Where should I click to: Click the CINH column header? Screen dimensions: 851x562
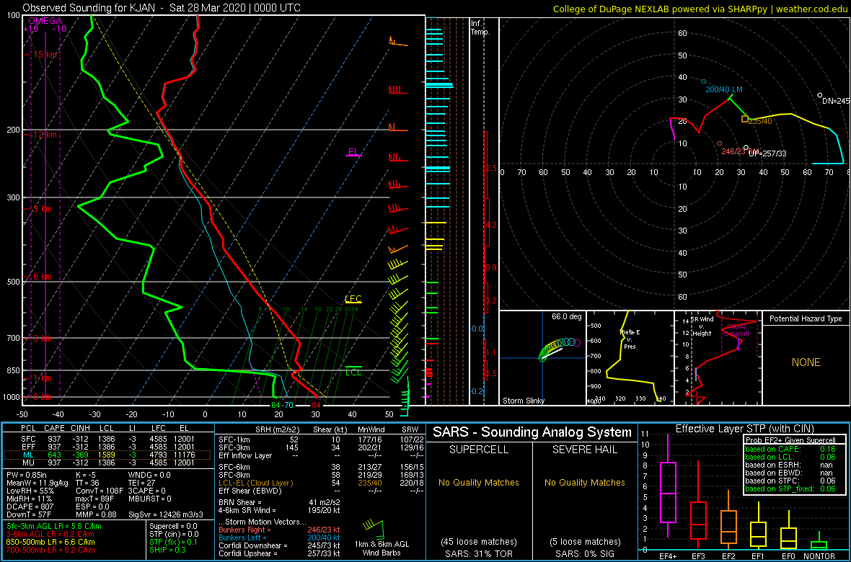80,427
